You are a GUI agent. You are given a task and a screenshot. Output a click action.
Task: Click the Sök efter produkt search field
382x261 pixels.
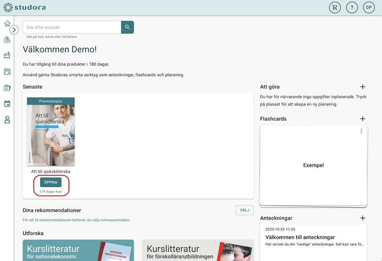point(72,27)
